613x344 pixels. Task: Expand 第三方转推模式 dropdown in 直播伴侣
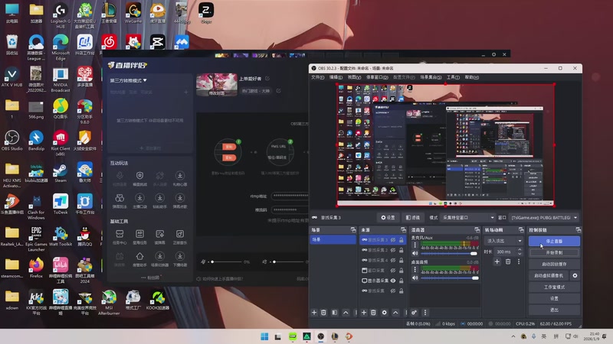[x=128, y=80]
